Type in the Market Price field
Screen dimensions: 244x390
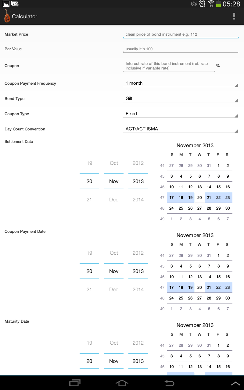pos(181,34)
